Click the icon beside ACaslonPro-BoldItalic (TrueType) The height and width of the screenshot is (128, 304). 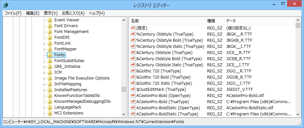(x=133, y=114)
